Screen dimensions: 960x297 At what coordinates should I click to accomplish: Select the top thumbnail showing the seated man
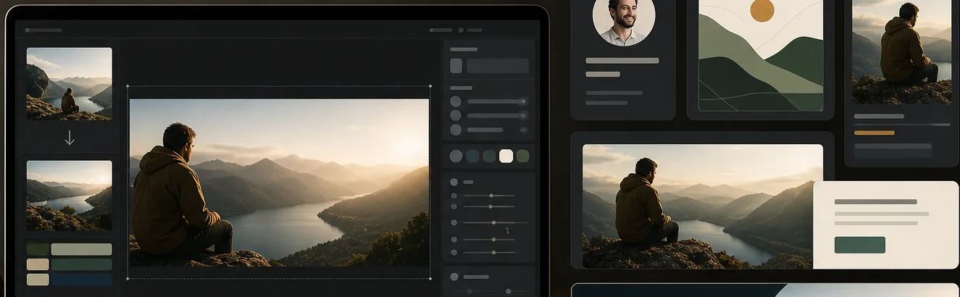[x=70, y=83]
